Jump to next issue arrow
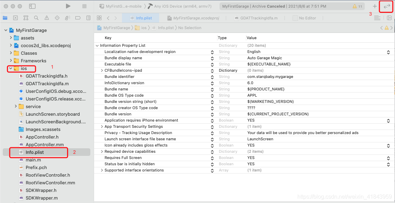Viewport: 395px width, 203px height. pyautogui.click(x=391, y=28)
